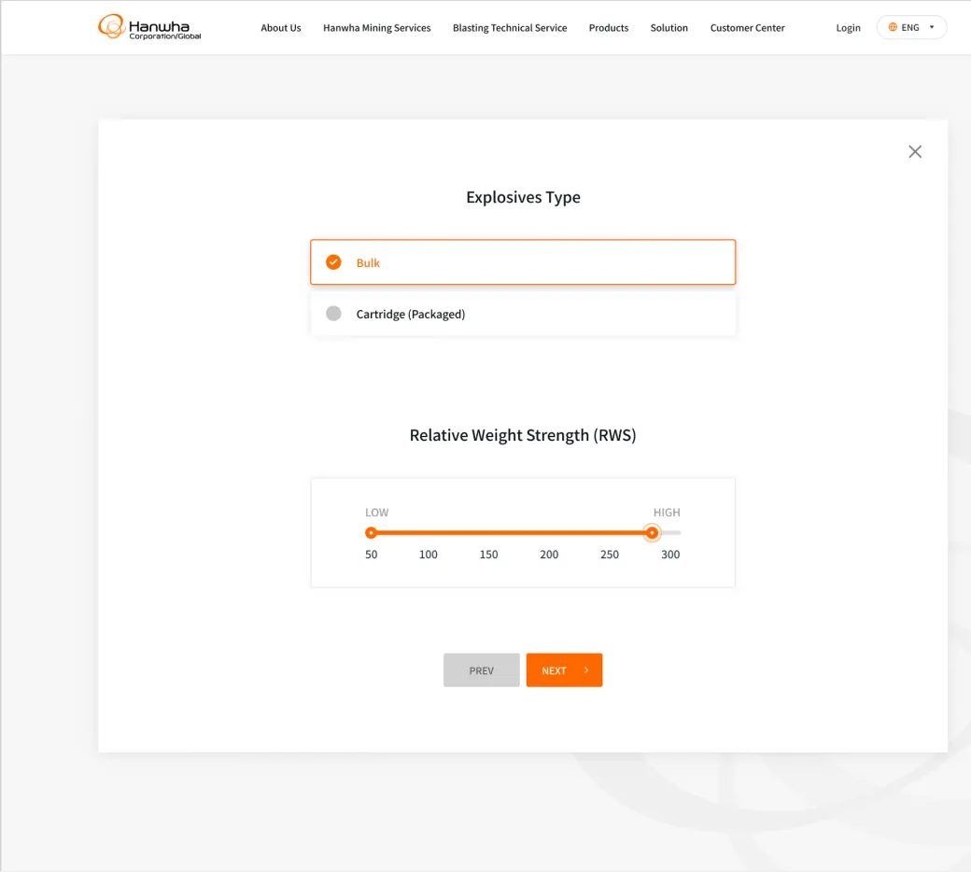Open Hanwha Mining Services menu
Viewport: 971px width, 872px height.
[x=376, y=28]
